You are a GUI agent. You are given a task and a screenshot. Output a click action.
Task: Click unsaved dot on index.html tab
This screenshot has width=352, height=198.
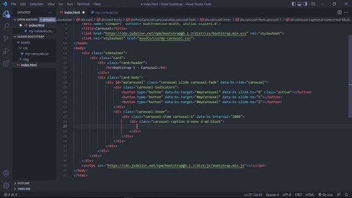[84, 13]
